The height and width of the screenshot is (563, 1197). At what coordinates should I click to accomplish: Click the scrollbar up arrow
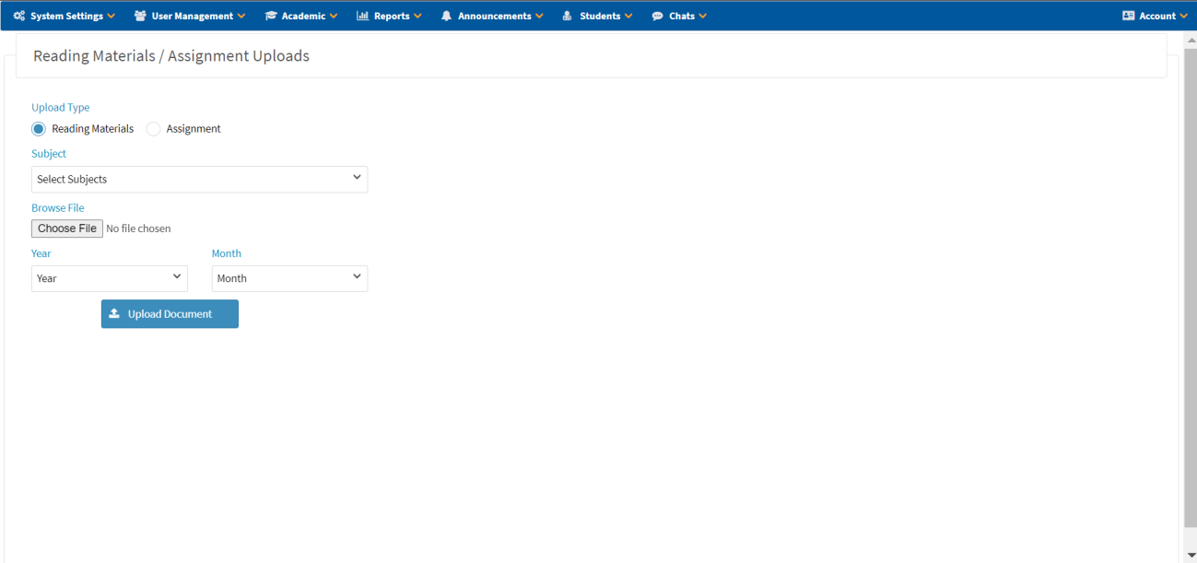tap(1190, 40)
